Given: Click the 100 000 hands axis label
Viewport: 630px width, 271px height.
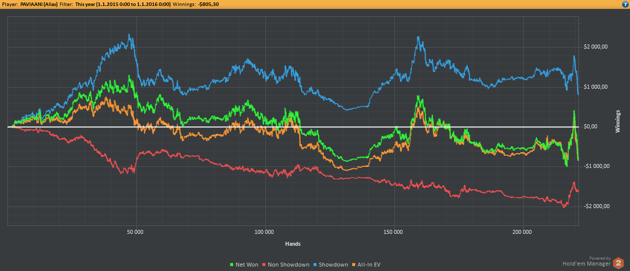Looking at the screenshot, I should tap(264, 231).
